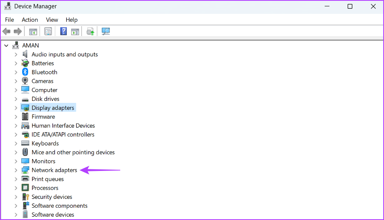This screenshot has height=220, width=384.
Task: Click the Monitors category icon
Action: 25,161
